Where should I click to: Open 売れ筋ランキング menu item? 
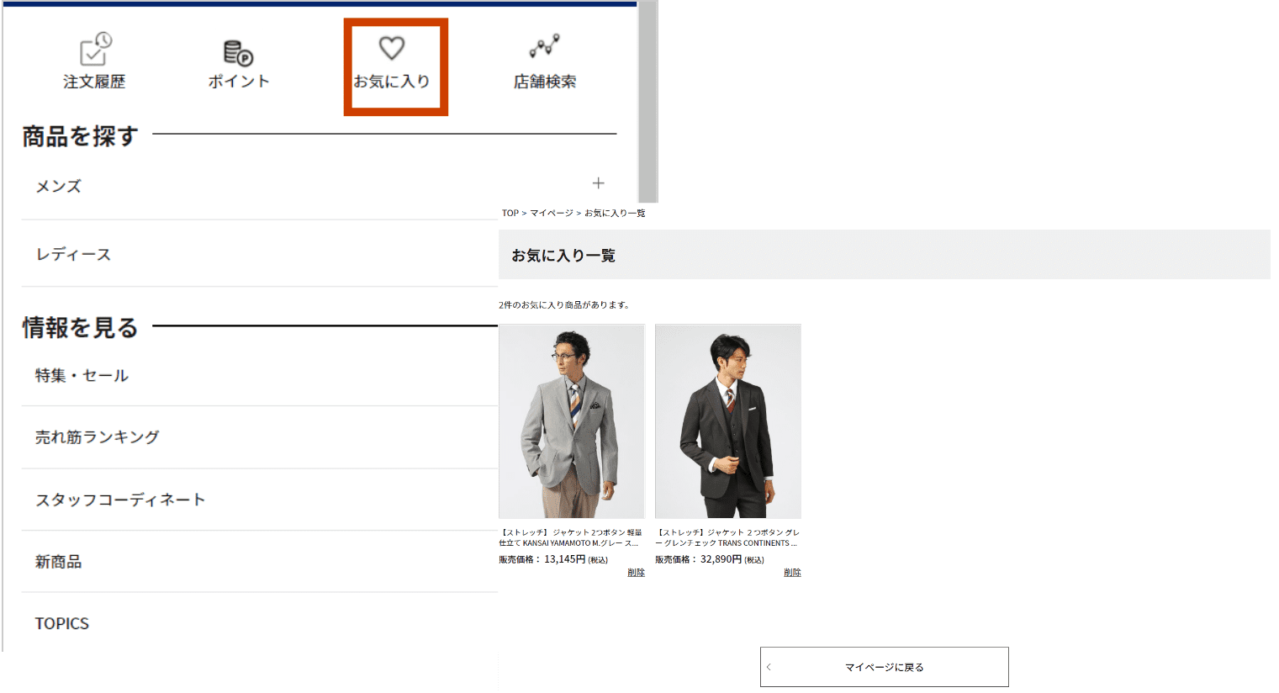pyautogui.click(x=97, y=437)
